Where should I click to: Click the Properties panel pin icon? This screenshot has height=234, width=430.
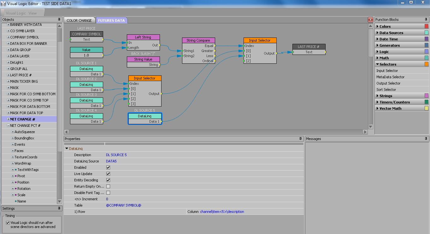pos(300,139)
